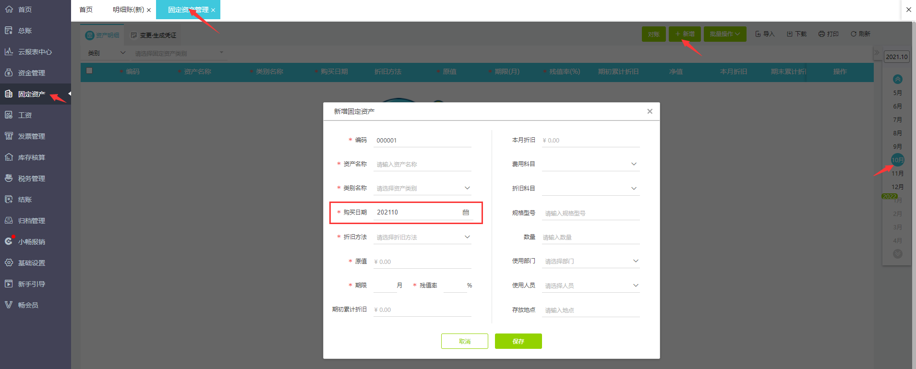The image size is (916, 369).
Task: Switch to the 明细账(新) tab
Action: 128,10
